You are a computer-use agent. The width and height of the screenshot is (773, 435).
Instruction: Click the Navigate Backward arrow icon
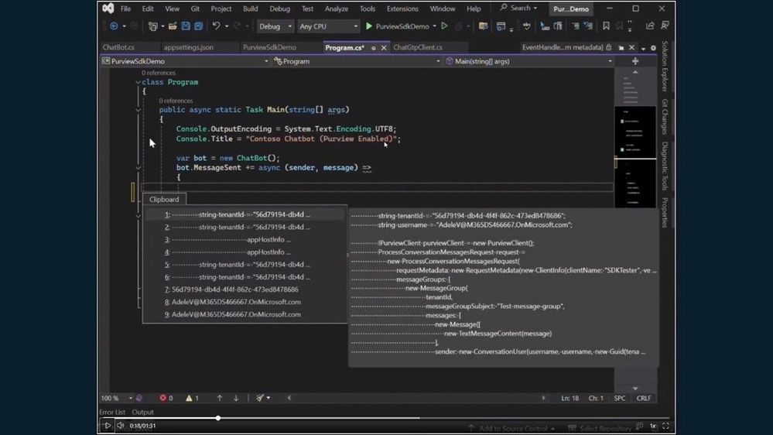coord(114,26)
